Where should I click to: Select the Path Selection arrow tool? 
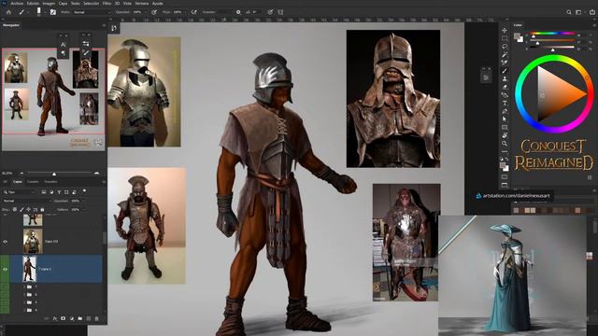click(505, 119)
